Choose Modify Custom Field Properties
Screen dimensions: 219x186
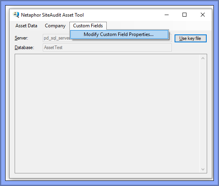tap(119, 34)
